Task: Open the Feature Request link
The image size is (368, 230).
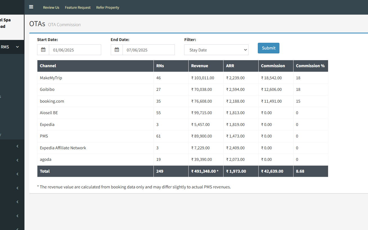Action: 78,8
